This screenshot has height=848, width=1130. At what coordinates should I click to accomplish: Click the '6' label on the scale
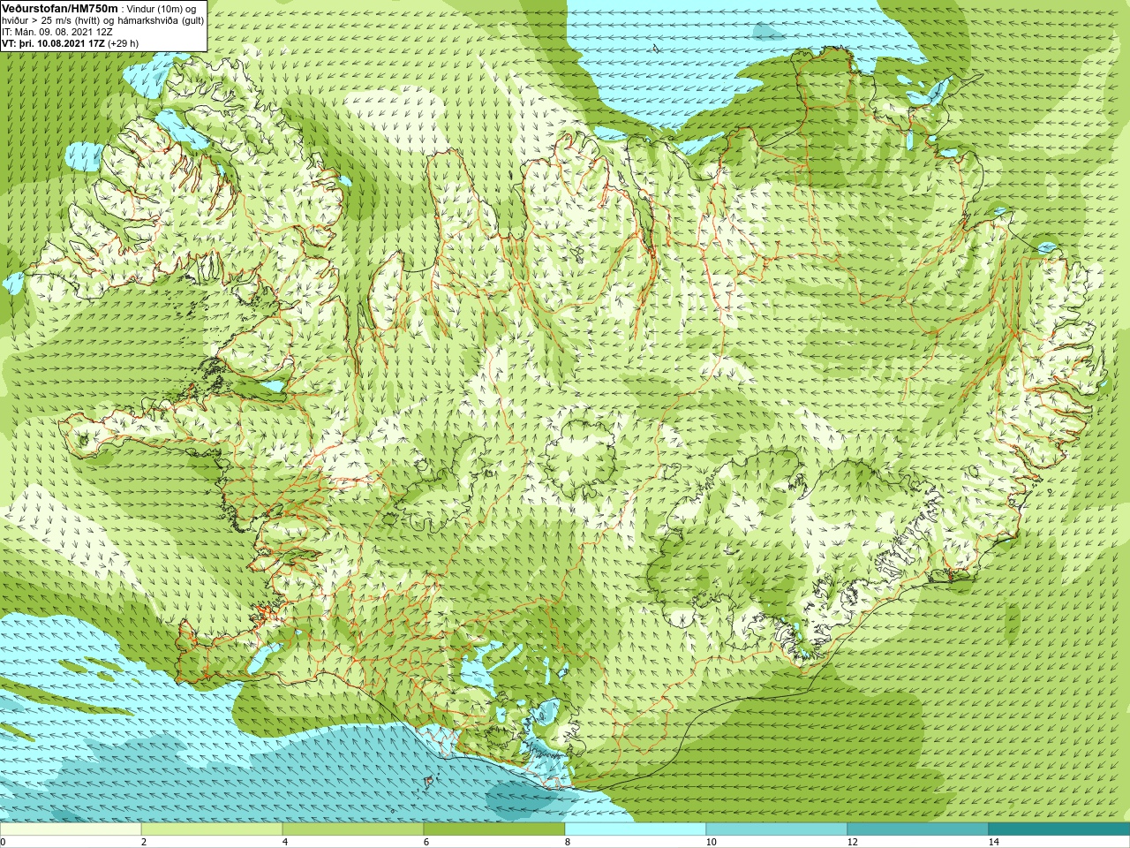click(x=426, y=842)
